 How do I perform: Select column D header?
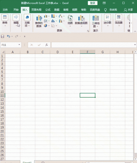(x=57, y=52)
